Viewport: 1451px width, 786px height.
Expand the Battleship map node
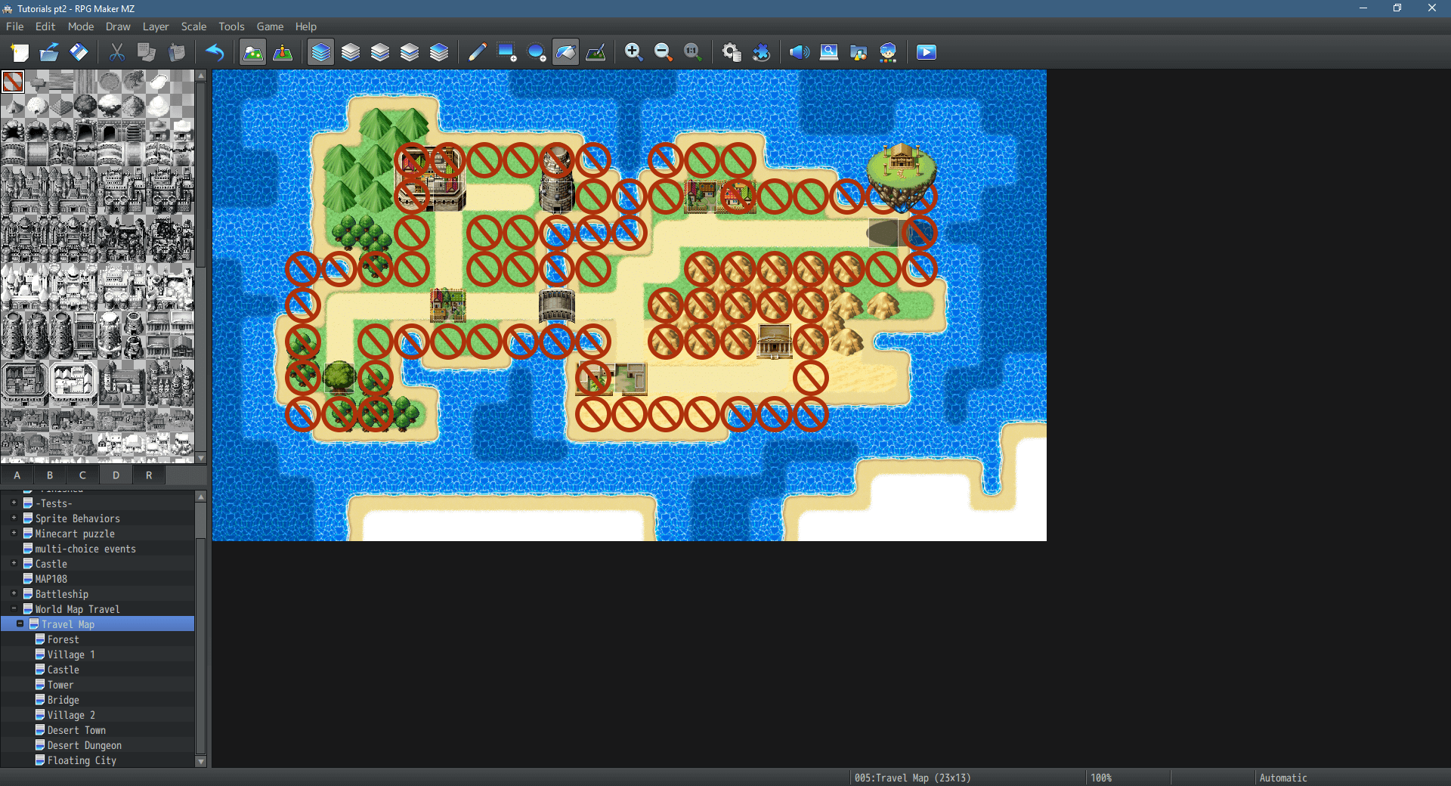tap(14, 593)
